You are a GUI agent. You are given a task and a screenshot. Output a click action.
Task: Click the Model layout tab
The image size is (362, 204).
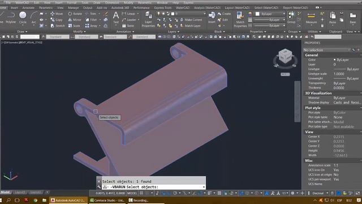(x=5, y=192)
